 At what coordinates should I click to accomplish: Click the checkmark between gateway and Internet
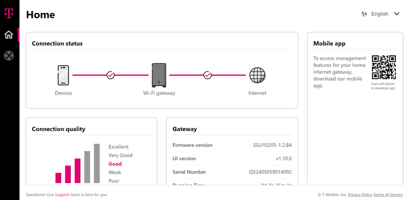click(207, 75)
